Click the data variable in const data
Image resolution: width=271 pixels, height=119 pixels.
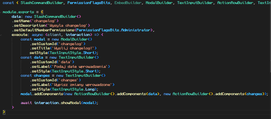pos(39,57)
